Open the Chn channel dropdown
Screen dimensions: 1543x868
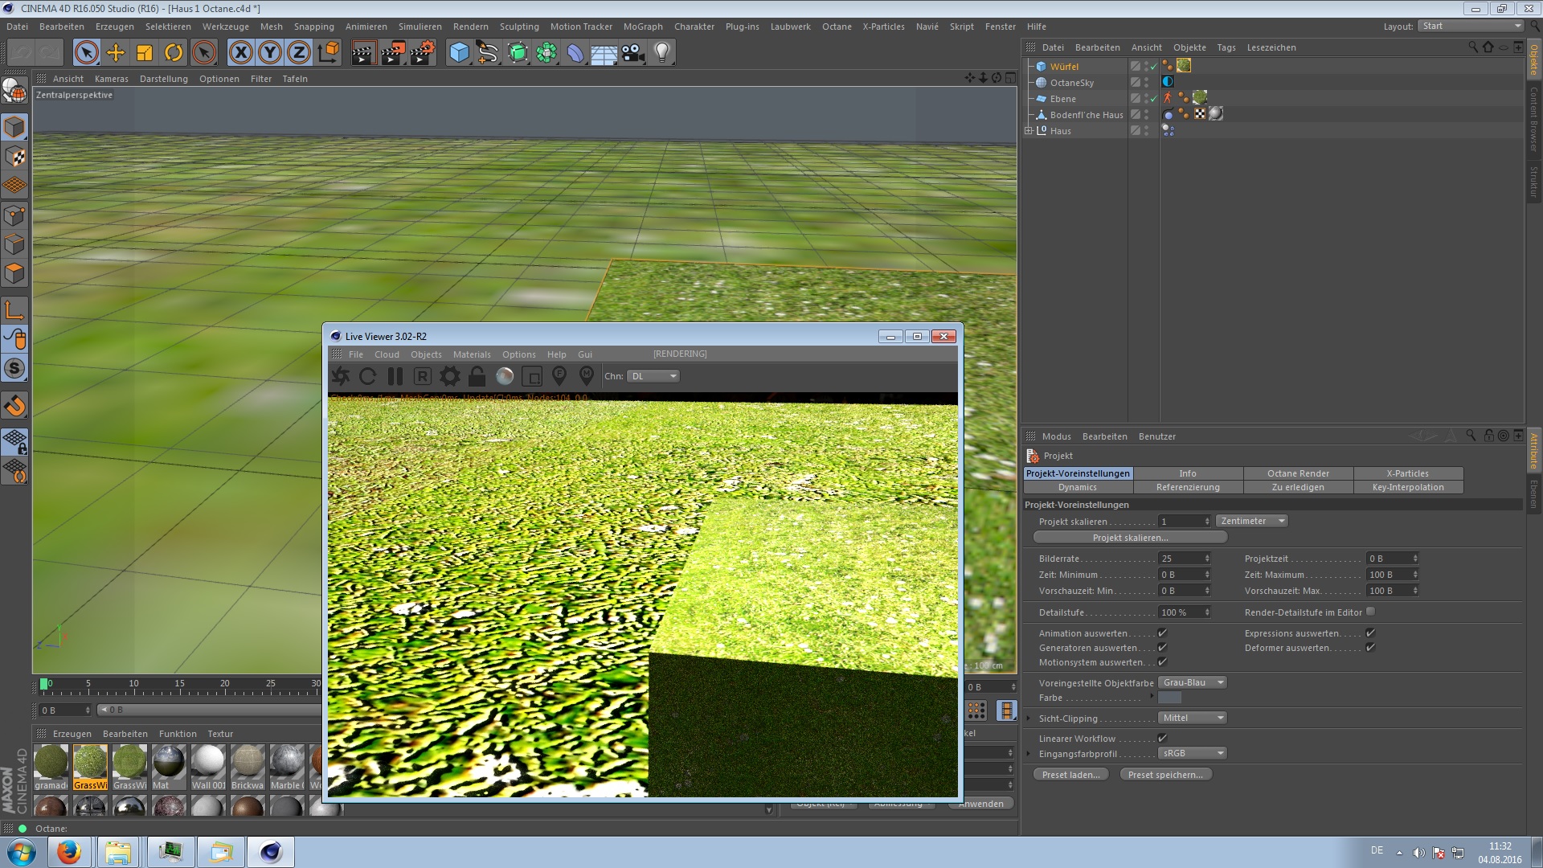[653, 376]
